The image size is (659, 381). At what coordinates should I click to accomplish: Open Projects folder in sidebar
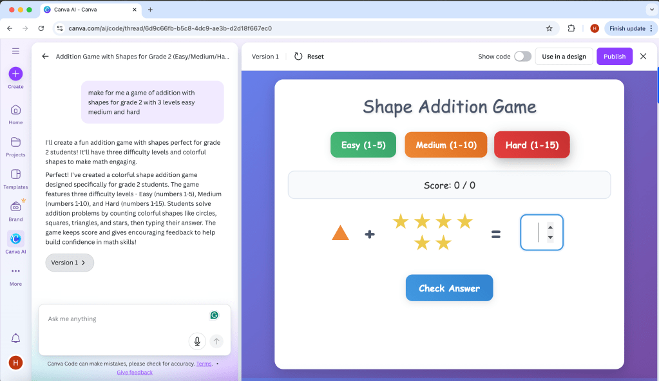point(15,142)
